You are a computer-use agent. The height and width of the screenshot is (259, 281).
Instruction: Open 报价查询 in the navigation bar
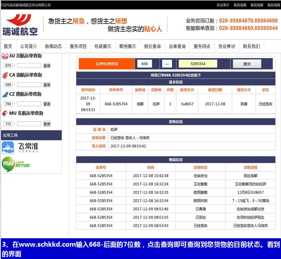153,46
